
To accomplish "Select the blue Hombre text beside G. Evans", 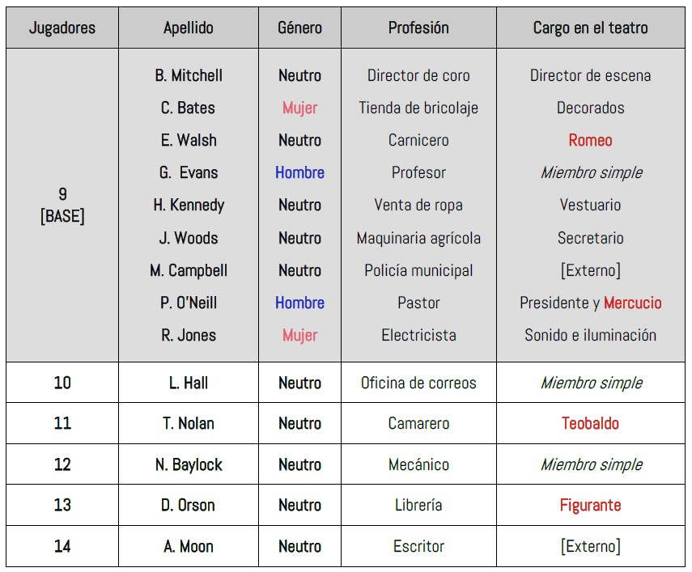I will pos(299,172).
